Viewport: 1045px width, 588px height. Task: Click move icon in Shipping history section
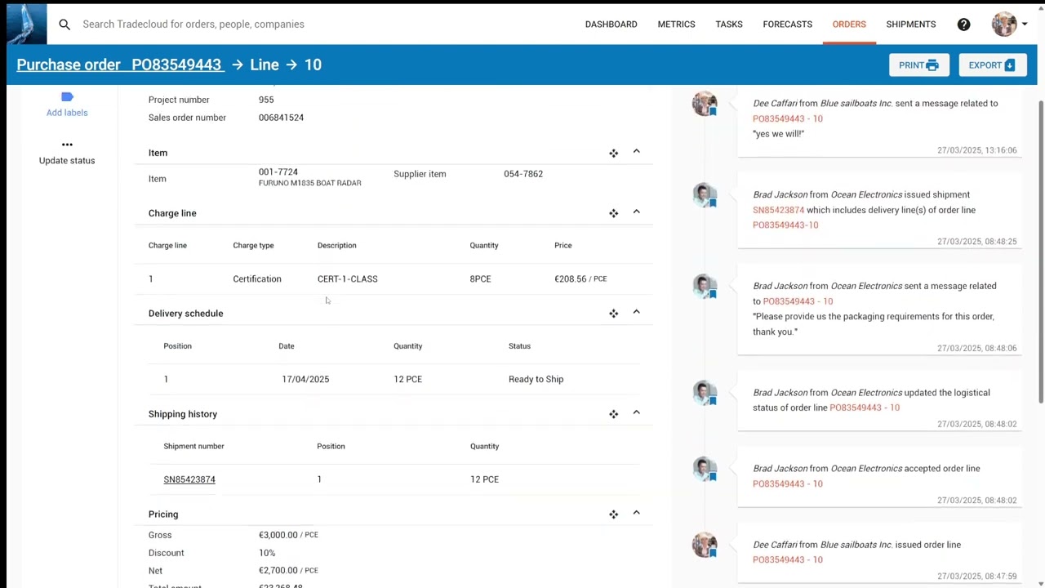[x=613, y=414]
